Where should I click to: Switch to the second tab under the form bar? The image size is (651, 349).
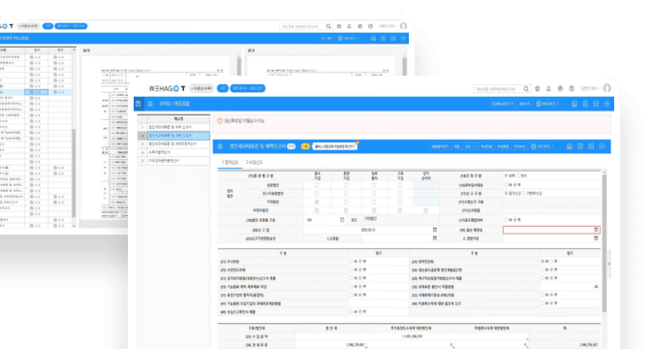tap(254, 163)
